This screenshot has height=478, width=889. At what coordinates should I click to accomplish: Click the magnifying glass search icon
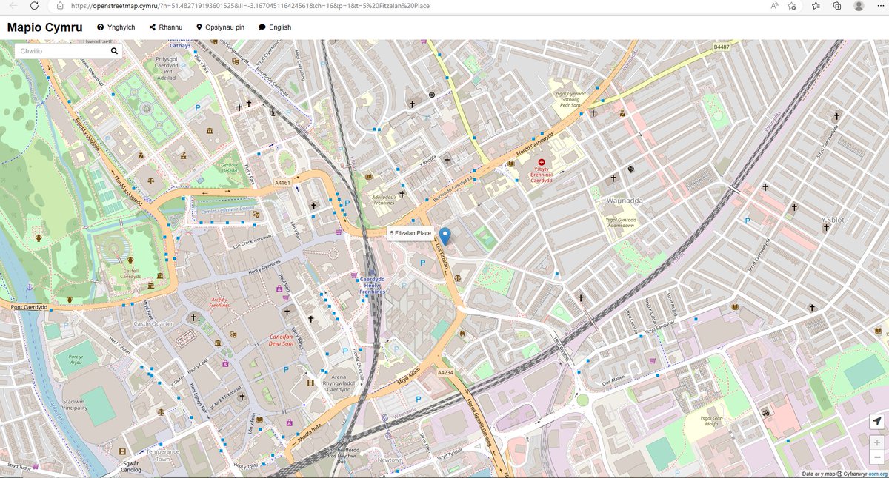(114, 51)
